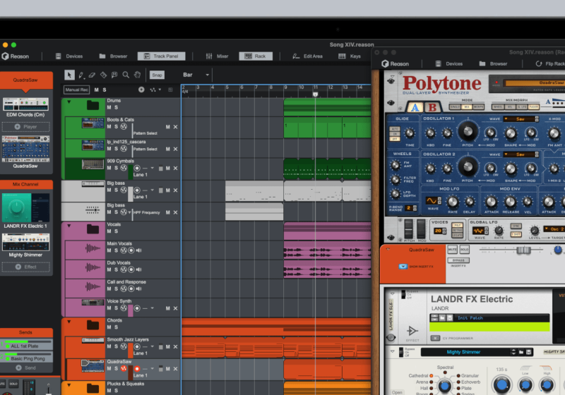Delete the Boots & Cats pattern lane

[x=175, y=128]
